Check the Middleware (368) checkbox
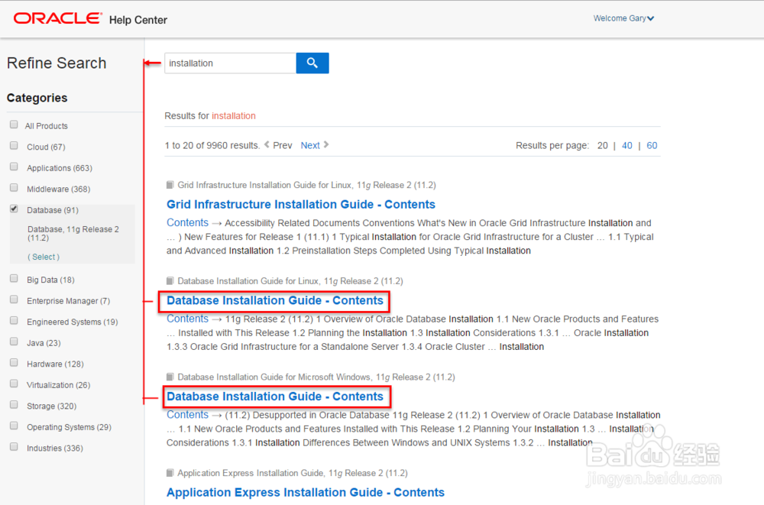The image size is (764, 505). 14,188
